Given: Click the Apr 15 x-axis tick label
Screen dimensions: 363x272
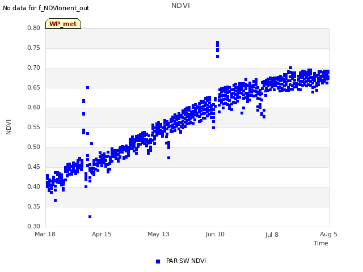Looking at the screenshot, I should click(x=102, y=234).
